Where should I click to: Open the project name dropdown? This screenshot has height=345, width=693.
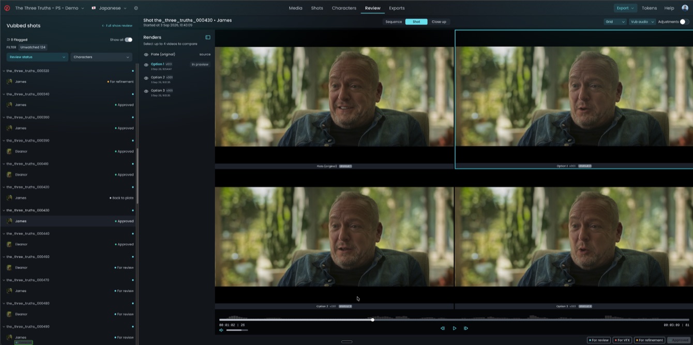(49, 8)
